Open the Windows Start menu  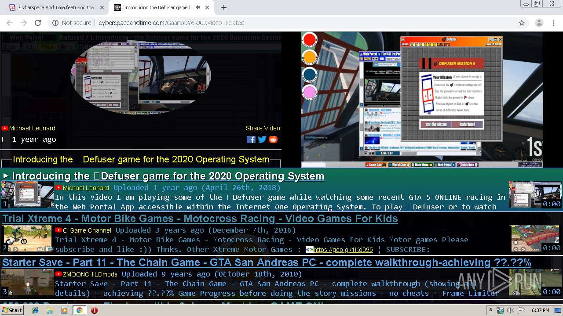pos(12,310)
